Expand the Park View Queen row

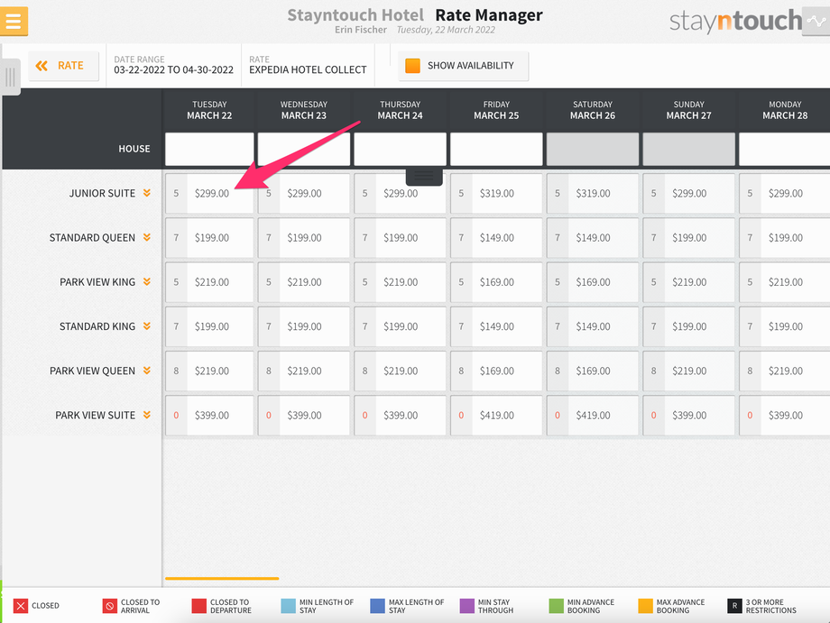147,371
